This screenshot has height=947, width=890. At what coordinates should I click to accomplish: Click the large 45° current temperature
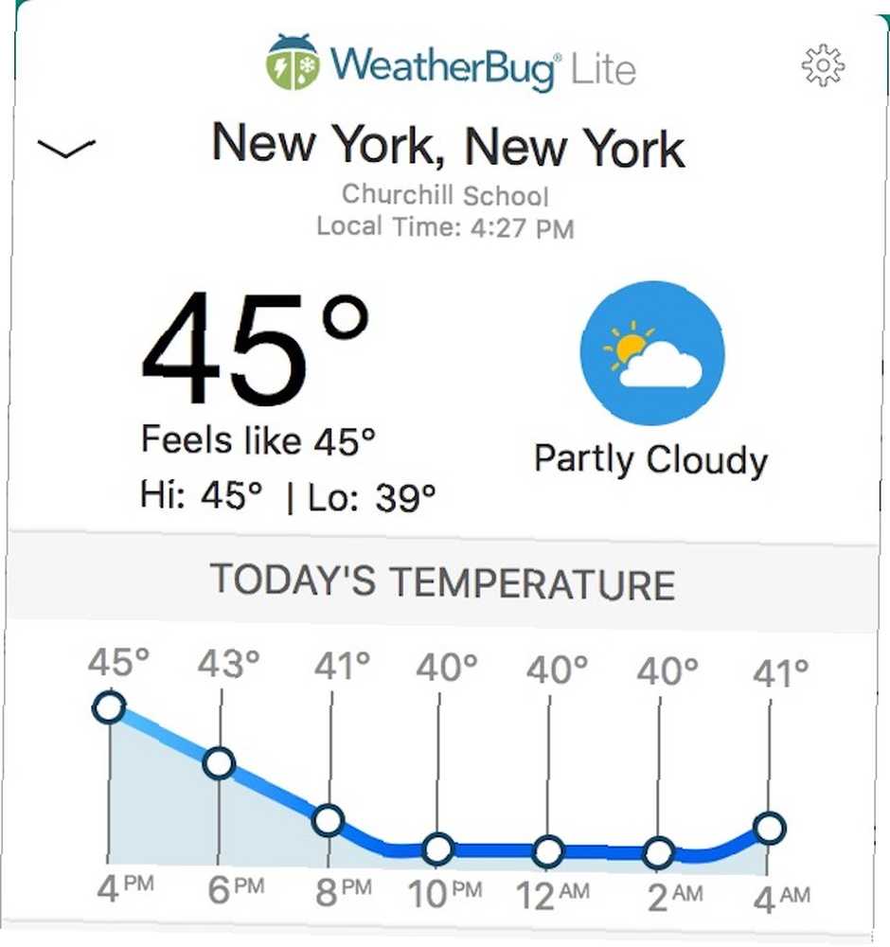255,348
